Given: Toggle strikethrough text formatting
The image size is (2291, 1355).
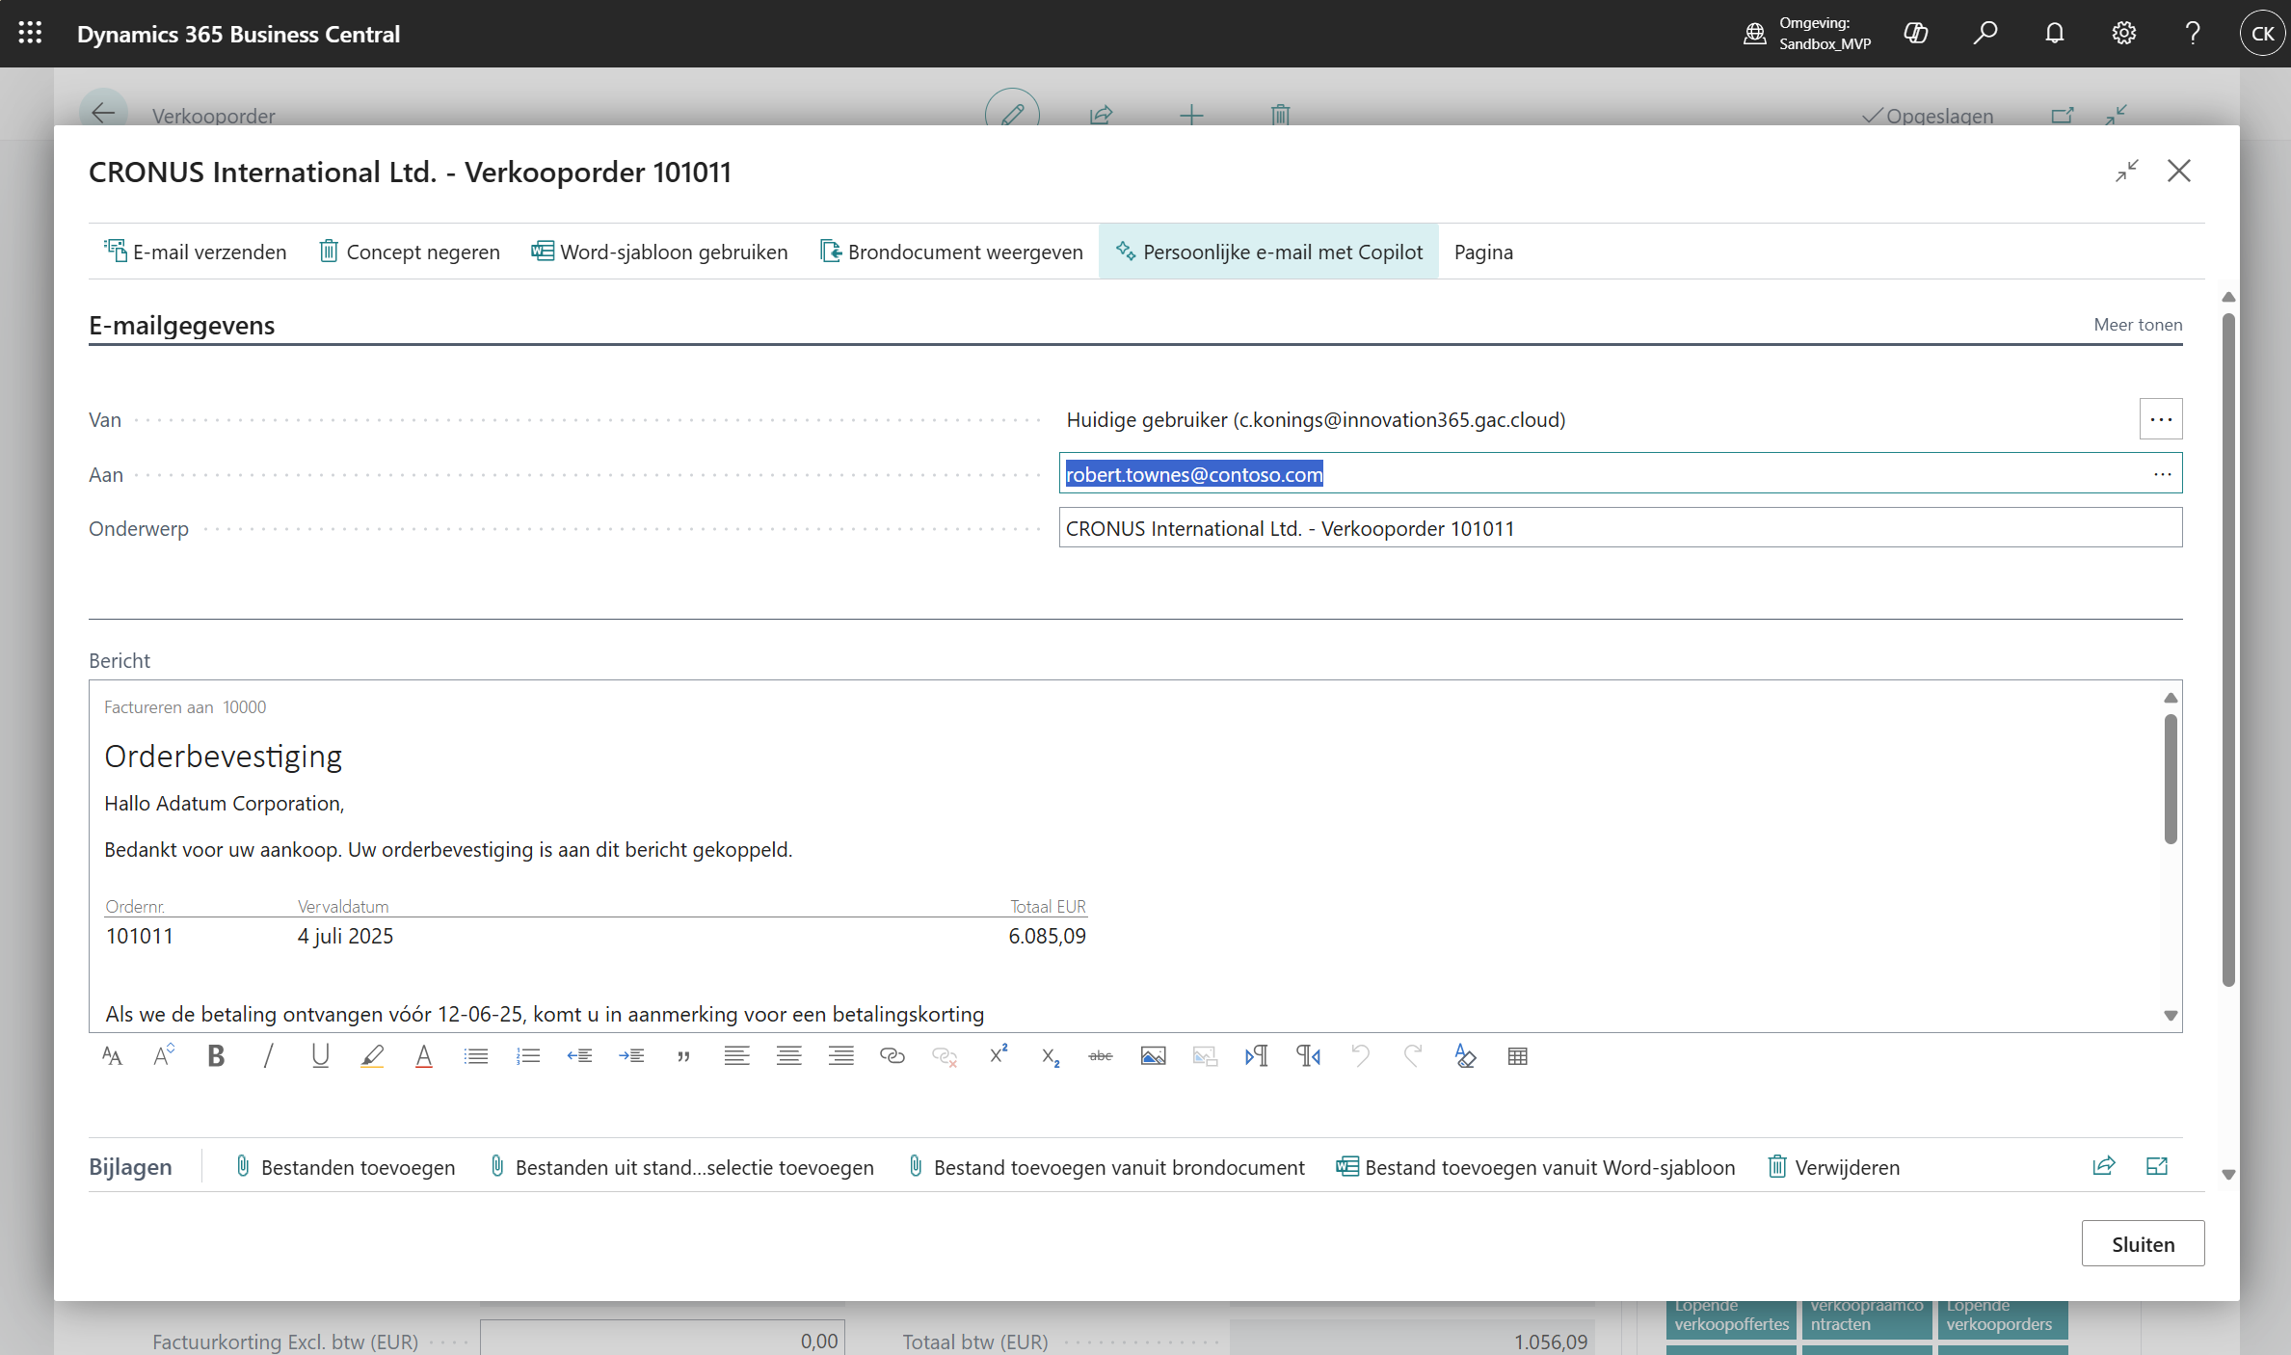Looking at the screenshot, I should click(x=1101, y=1056).
